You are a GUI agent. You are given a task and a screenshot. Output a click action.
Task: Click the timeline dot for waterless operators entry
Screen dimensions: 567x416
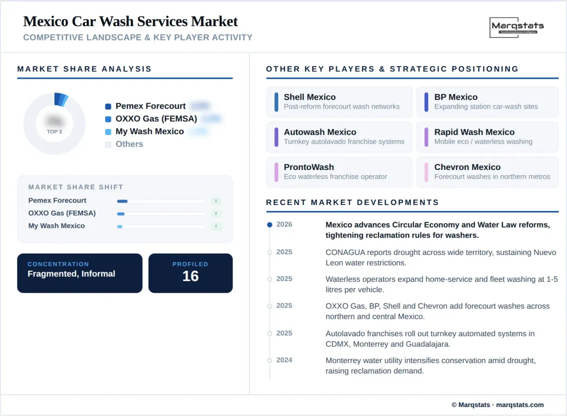click(x=270, y=279)
